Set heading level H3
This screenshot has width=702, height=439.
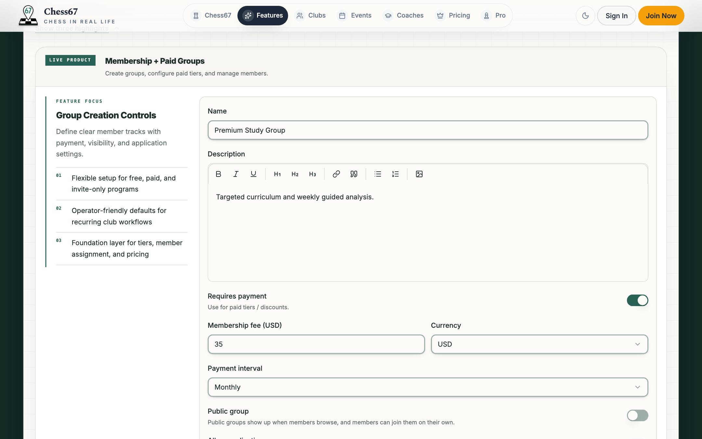coord(312,174)
